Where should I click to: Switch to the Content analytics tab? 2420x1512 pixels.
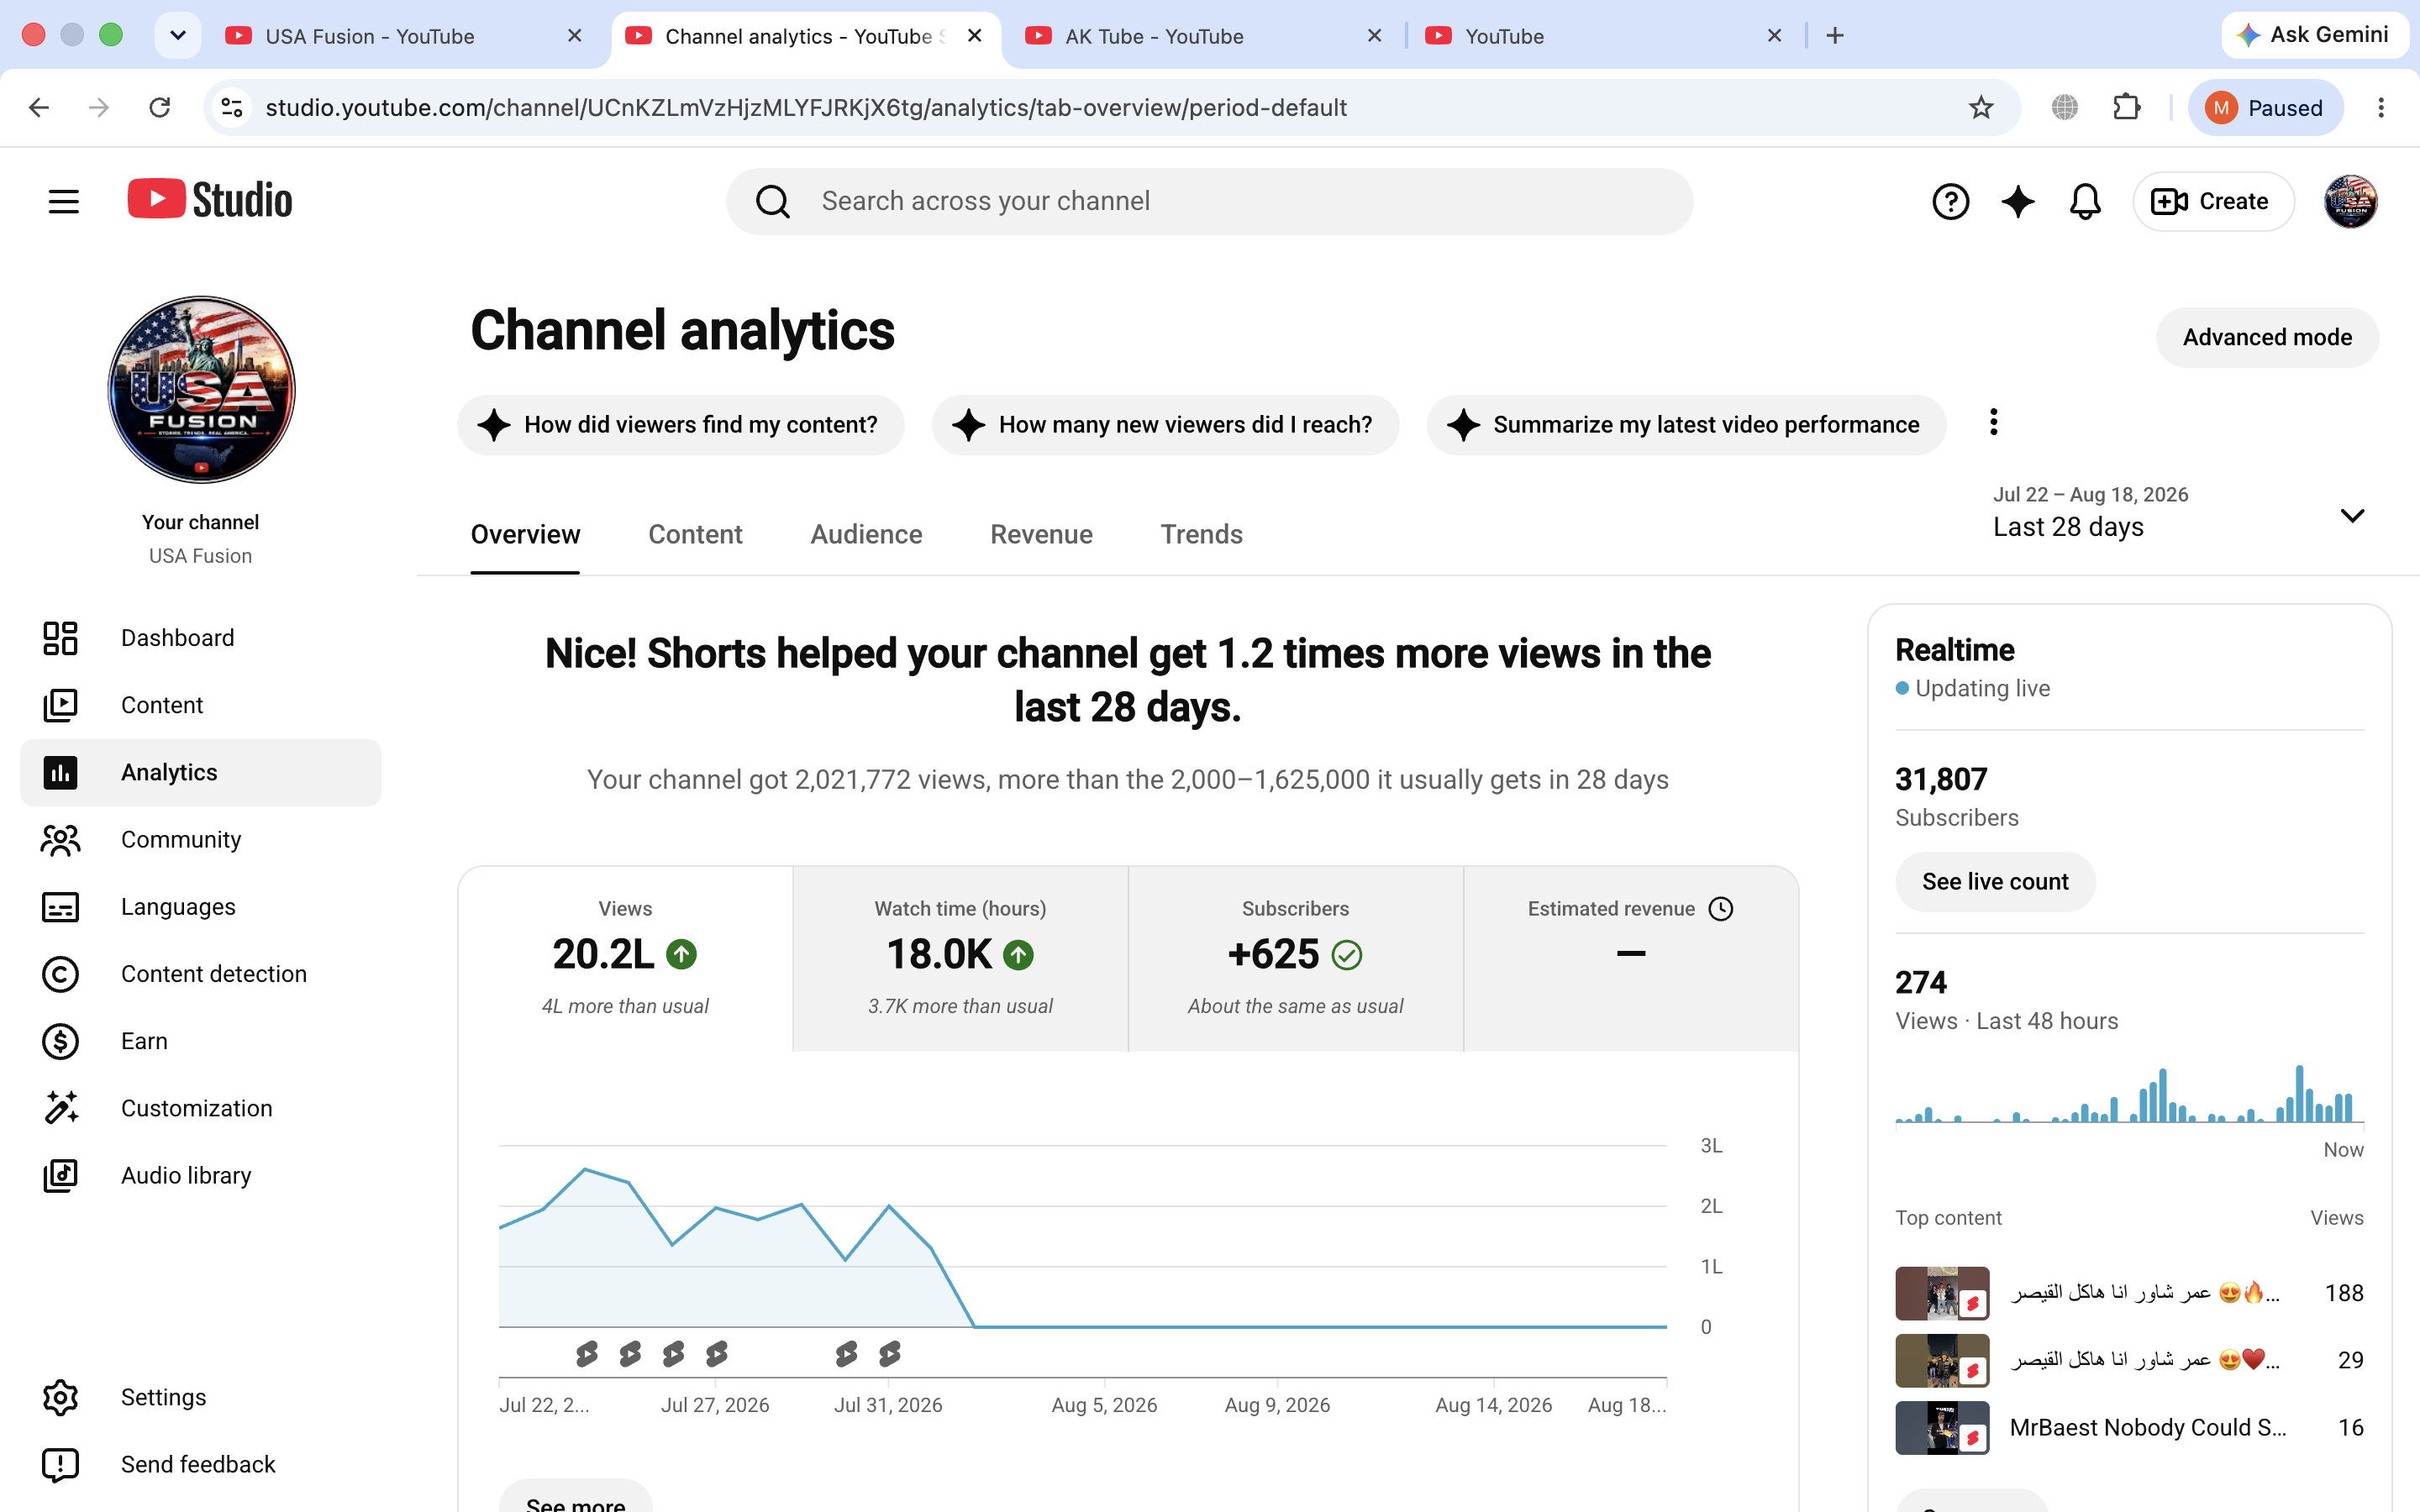click(695, 535)
